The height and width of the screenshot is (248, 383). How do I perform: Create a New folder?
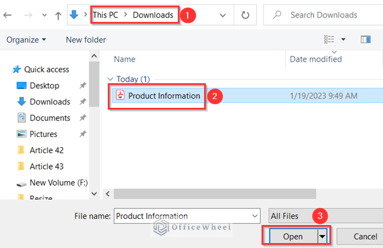pyautogui.click(x=86, y=39)
